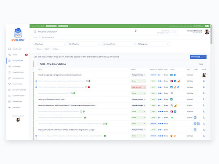Image resolution: width=219 pixels, height=164 pixels.
Task: Click the assign-user icon in the Bing Webmaster Tools row
Action: [x=204, y=99]
